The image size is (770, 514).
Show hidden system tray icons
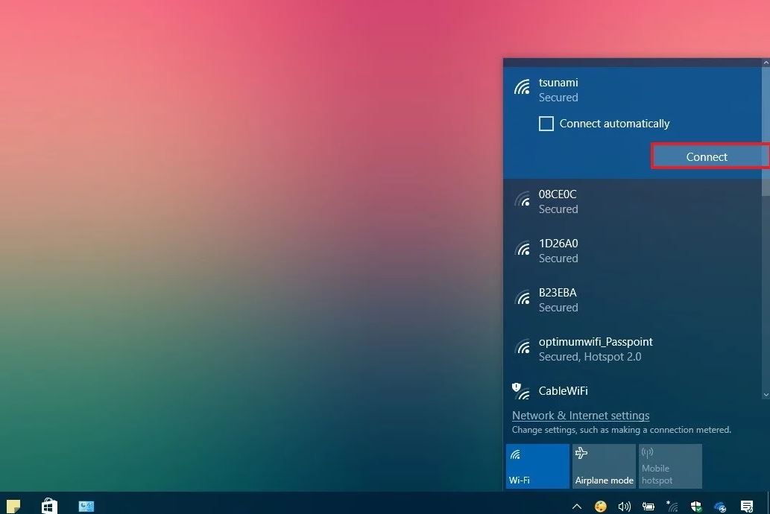coord(577,506)
